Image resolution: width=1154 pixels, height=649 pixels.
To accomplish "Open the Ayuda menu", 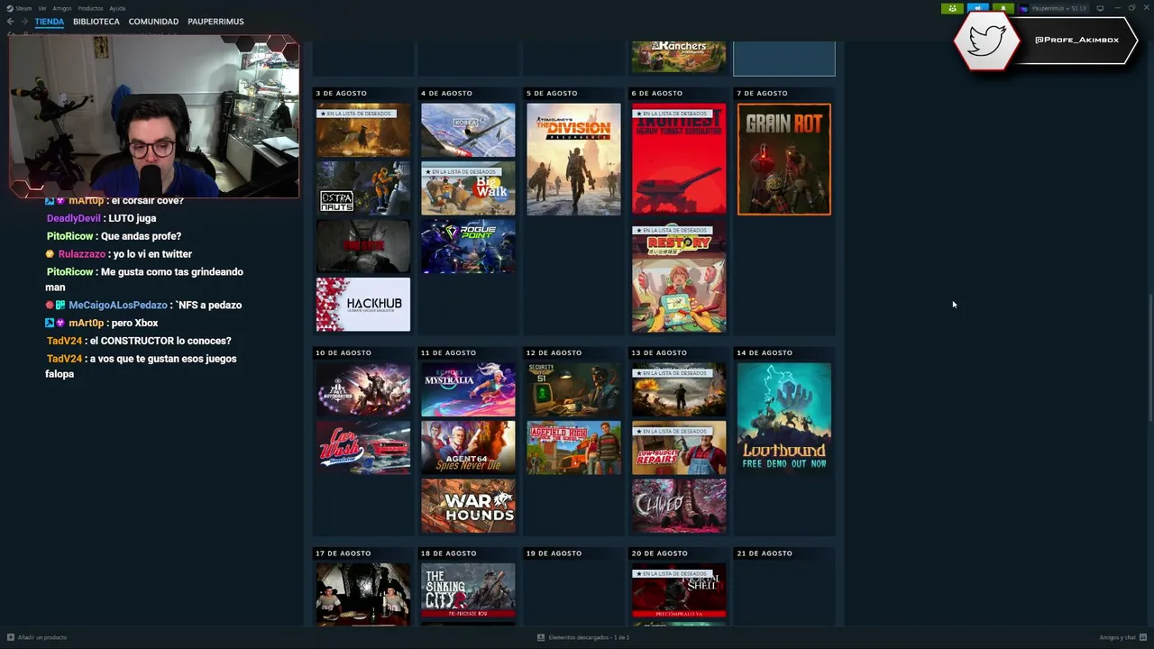I will click(117, 8).
